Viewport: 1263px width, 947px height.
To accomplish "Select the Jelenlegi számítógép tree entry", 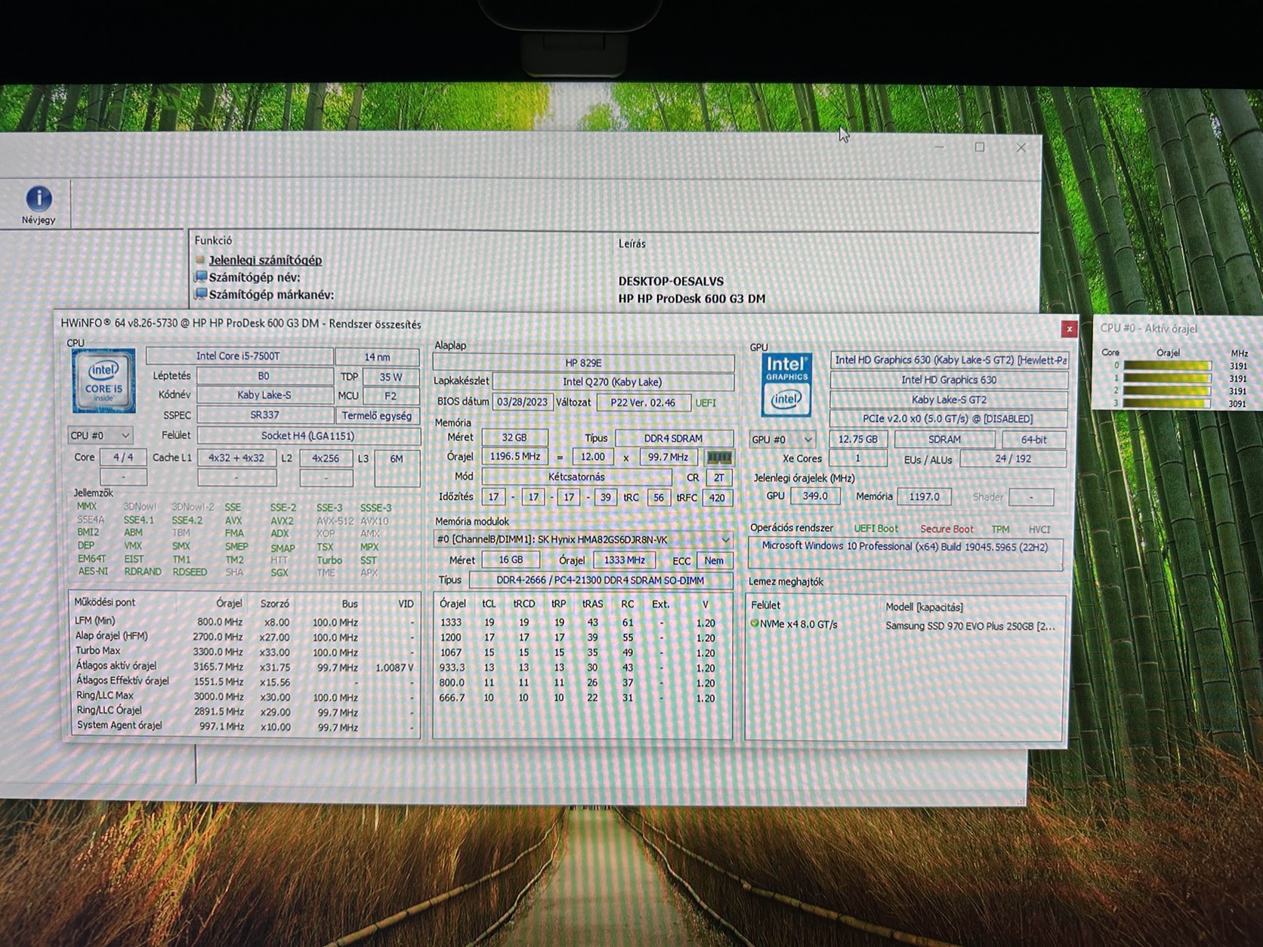I will [x=265, y=260].
